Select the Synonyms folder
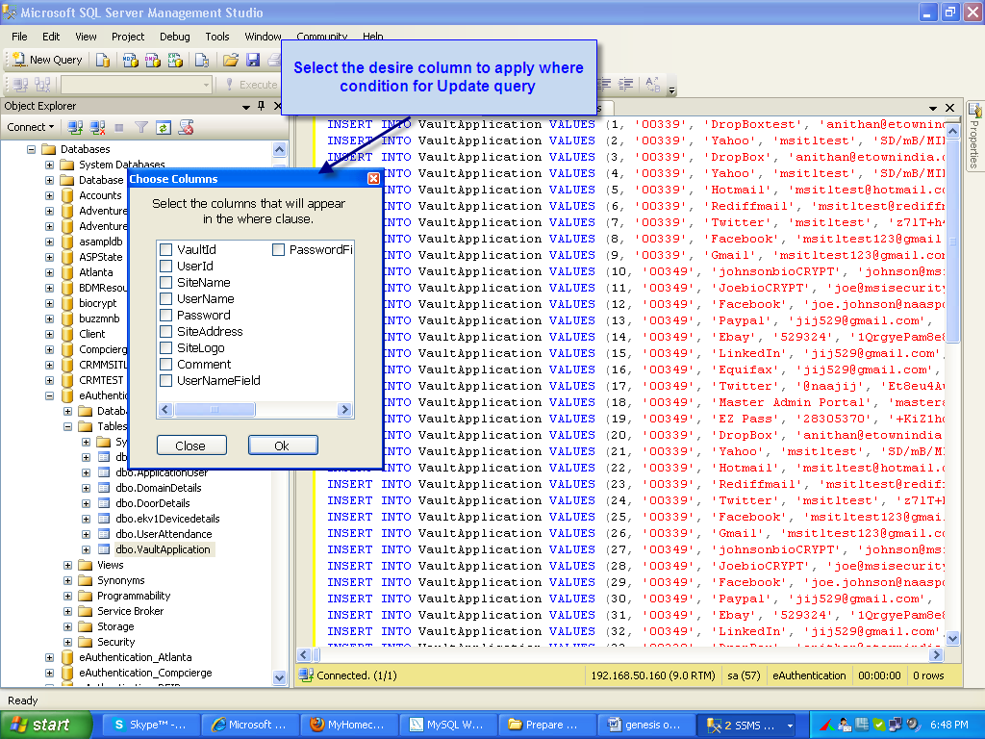This screenshot has width=985, height=739. (x=120, y=580)
